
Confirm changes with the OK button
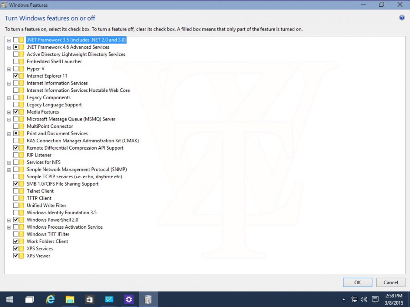point(358,282)
